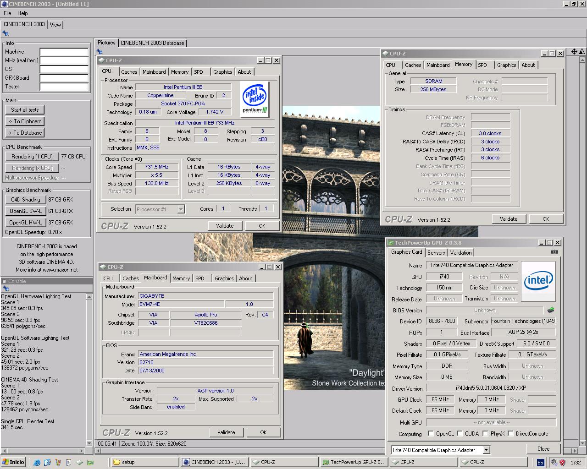Click OK in the Memory CPU-Z window

(x=546, y=219)
